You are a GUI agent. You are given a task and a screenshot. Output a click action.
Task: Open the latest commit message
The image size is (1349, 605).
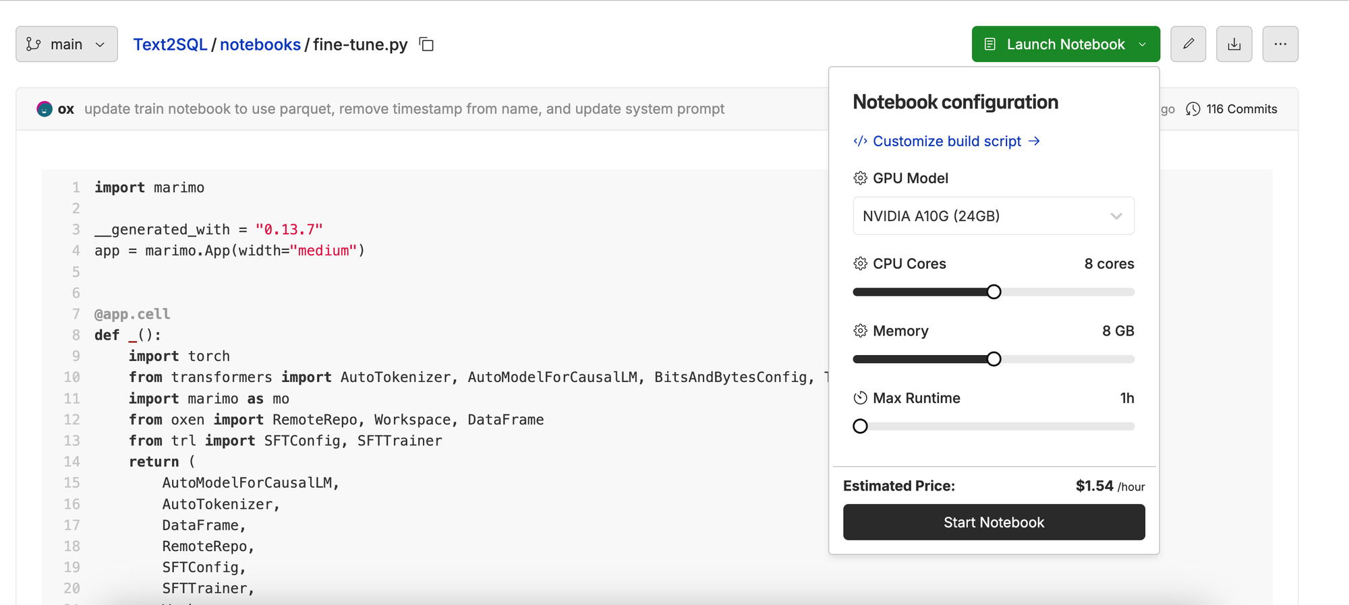click(404, 109)
